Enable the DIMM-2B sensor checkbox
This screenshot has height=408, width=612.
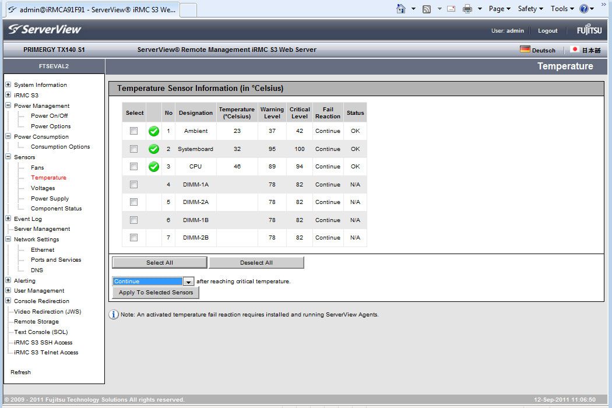(x=133, y=237)
